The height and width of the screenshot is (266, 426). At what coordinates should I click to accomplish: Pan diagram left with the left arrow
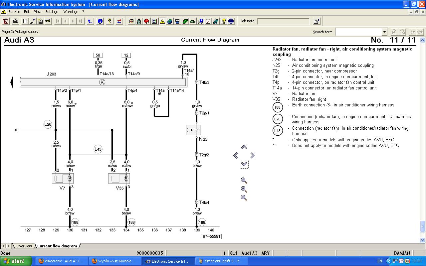[x=236, y=155]
